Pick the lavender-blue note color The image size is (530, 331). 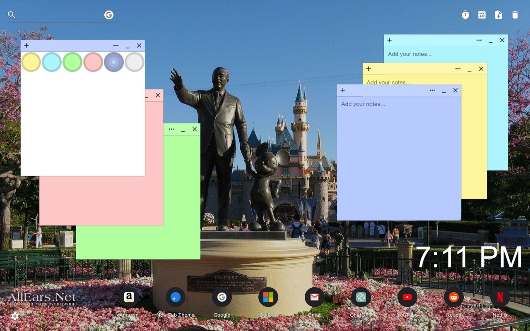click(114, 62)
